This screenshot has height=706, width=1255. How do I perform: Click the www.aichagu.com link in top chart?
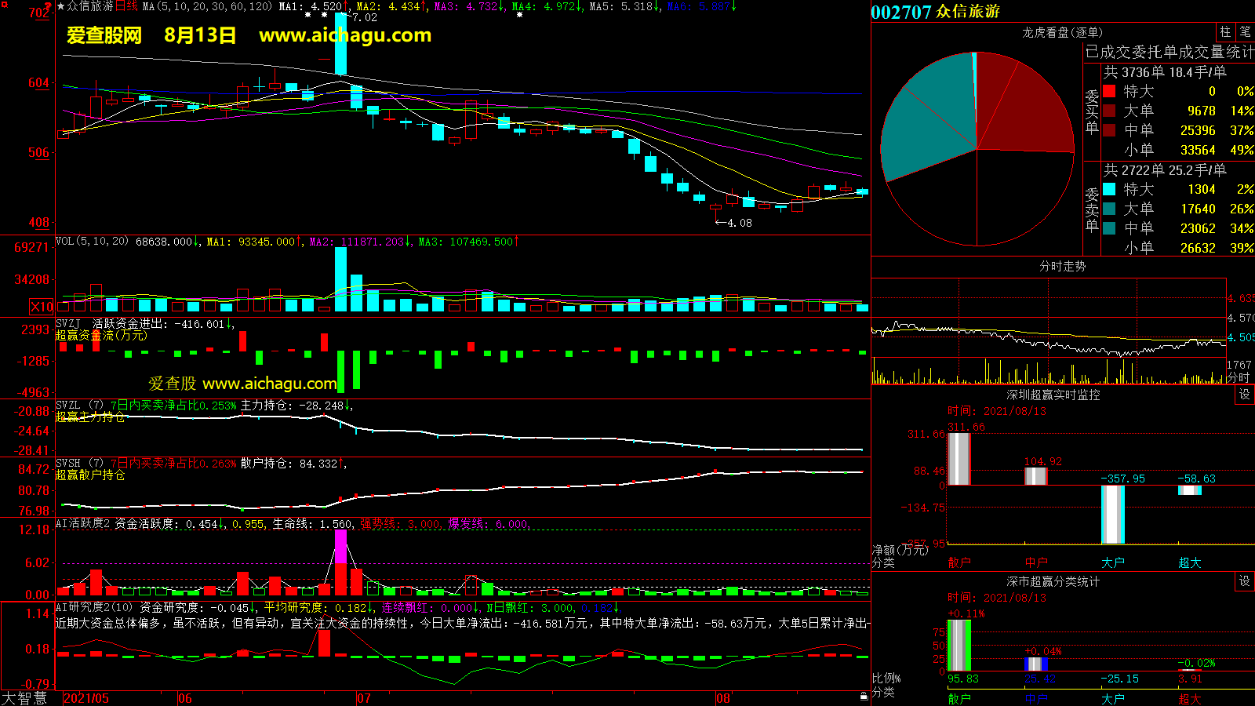[x=345, y=35]
